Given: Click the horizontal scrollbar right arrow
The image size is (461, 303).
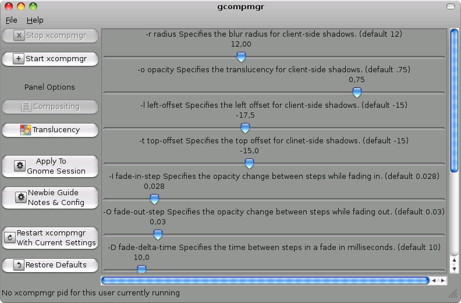Looking at the screenshot, I should click(x=443, y=281).
